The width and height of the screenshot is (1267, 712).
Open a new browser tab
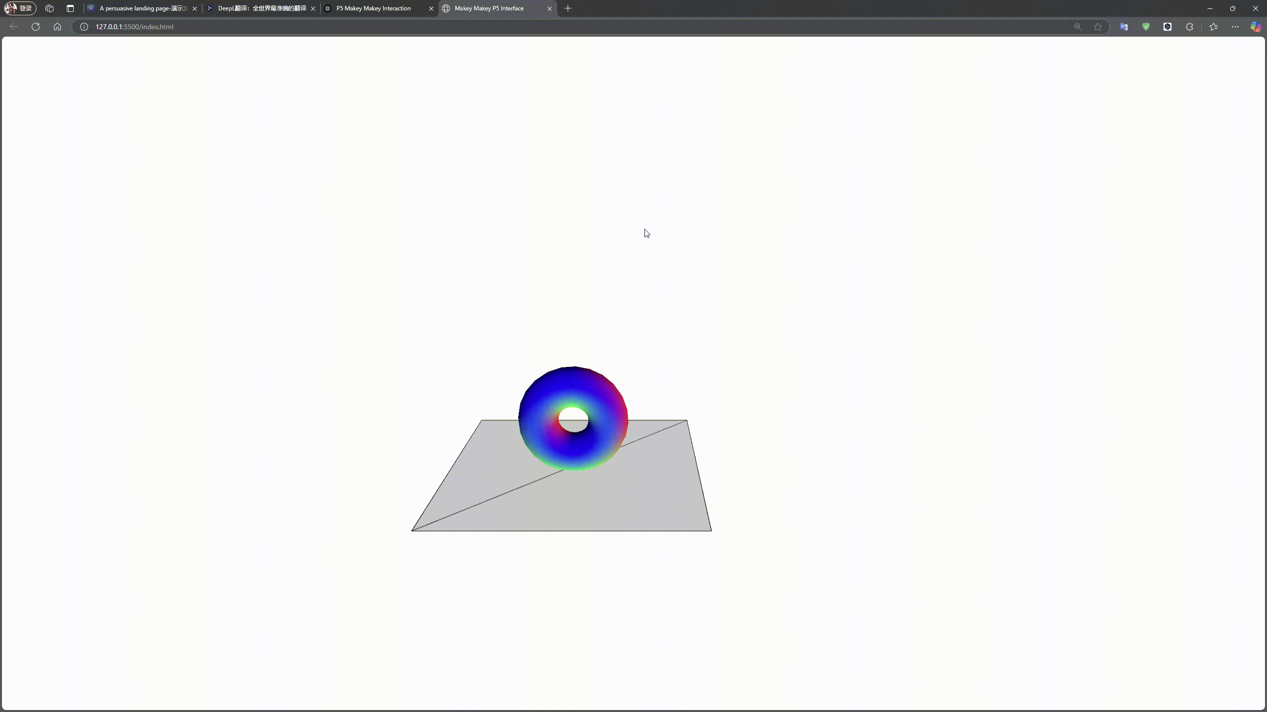[x=567, y=8]
